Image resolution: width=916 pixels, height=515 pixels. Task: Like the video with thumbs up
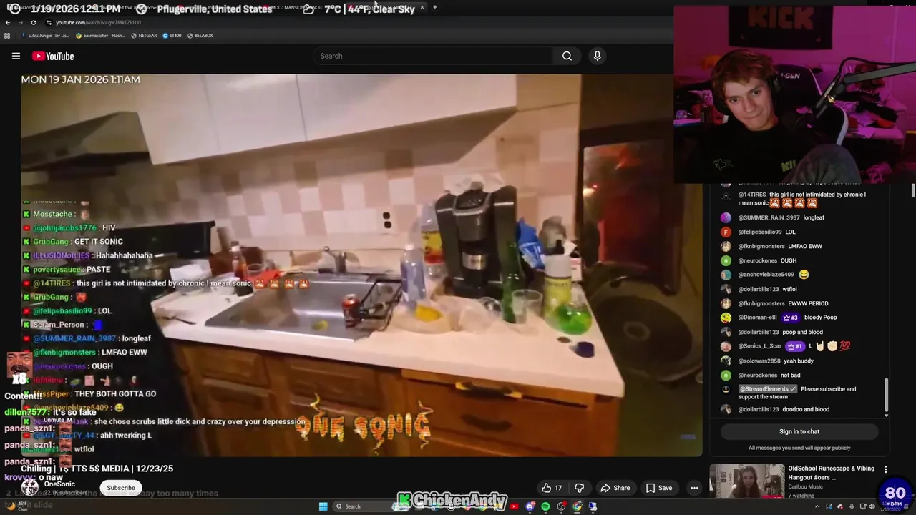pyautogui.click(x=552, y=488)
